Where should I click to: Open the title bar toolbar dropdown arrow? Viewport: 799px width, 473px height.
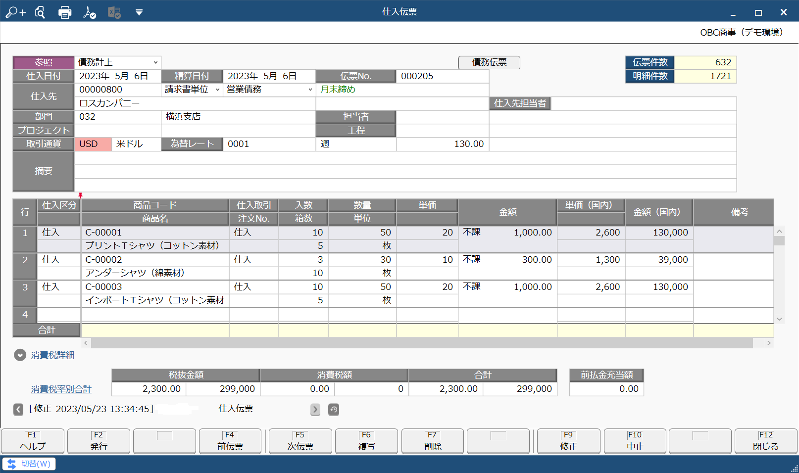point(139,12)
